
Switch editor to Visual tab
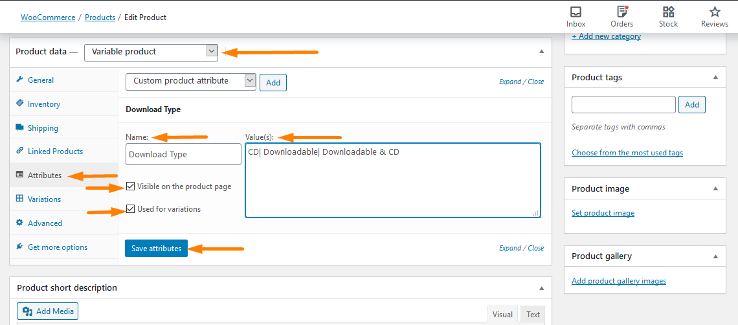click(502, 314)
